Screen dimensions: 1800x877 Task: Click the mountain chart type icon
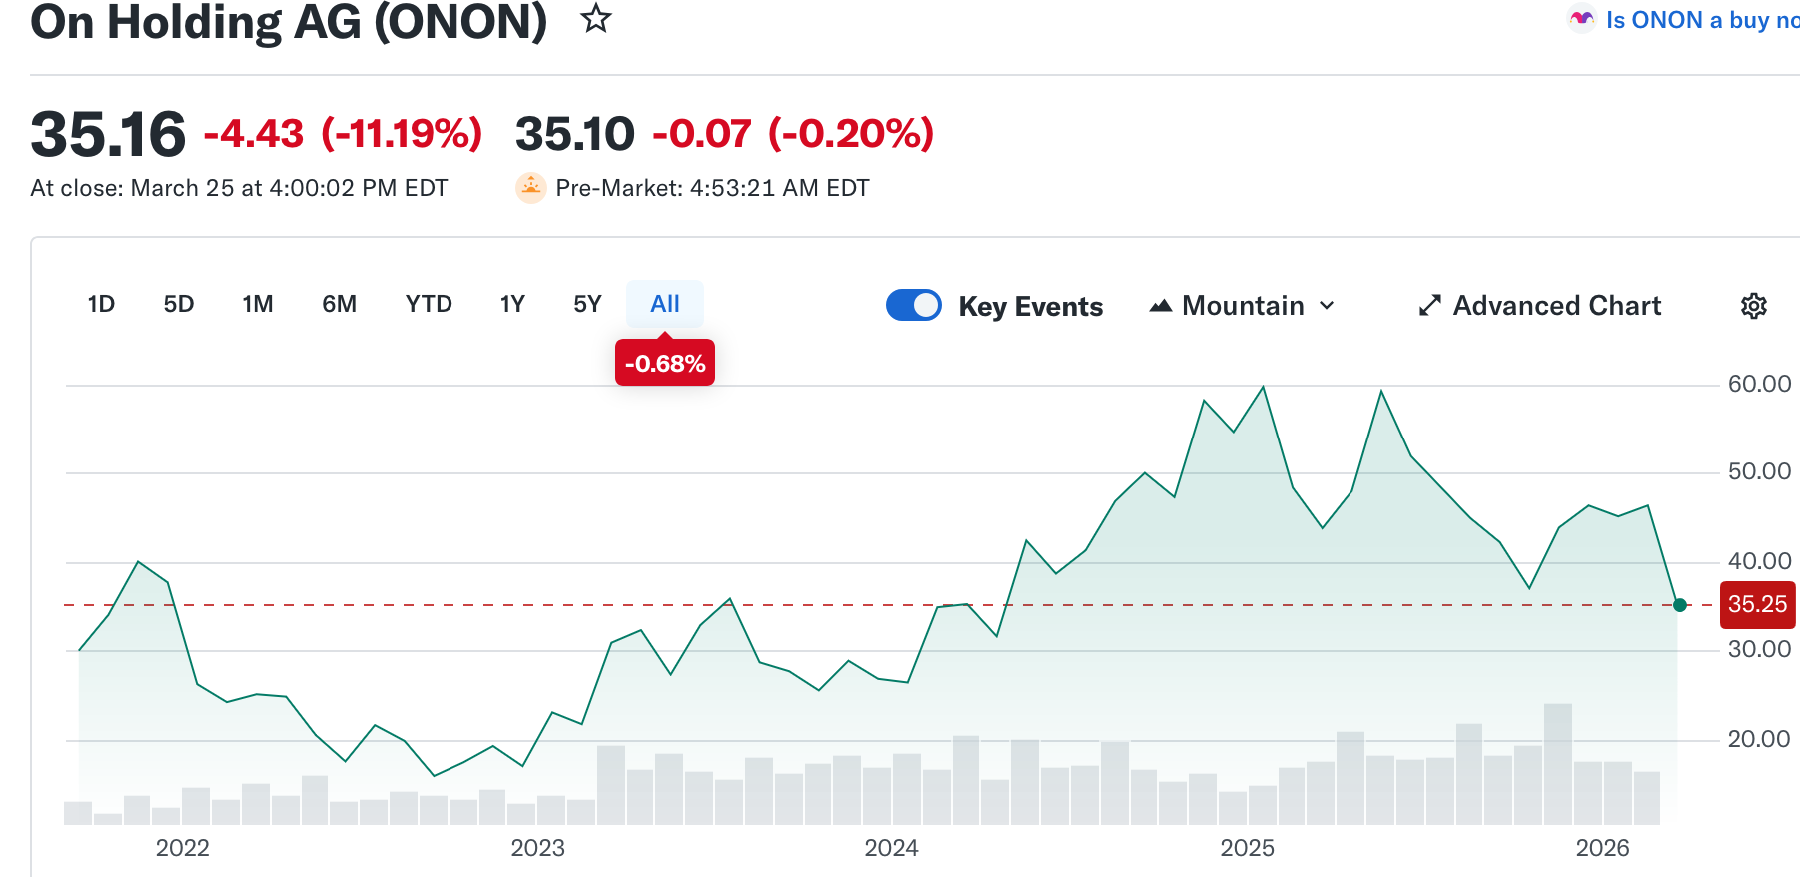point(1160,306)
